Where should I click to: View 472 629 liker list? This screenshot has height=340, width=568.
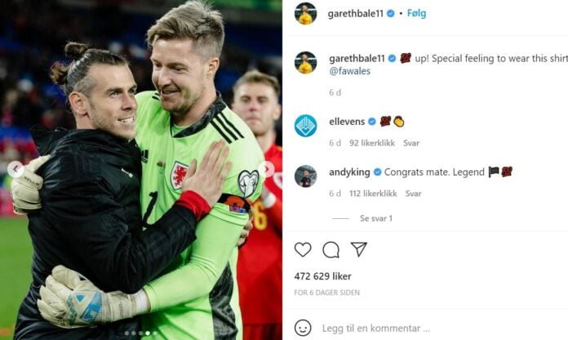(x=322, y=276)
